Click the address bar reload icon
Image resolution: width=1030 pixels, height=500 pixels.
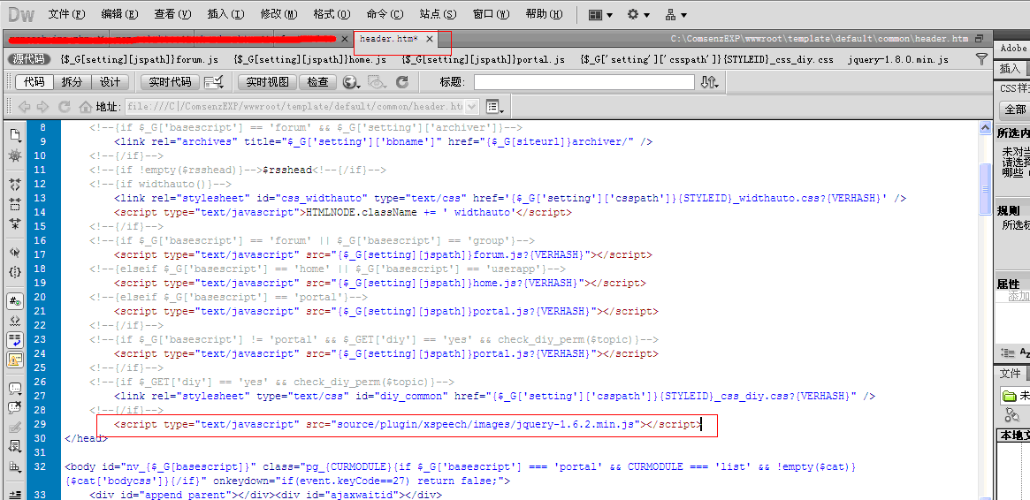65,106
